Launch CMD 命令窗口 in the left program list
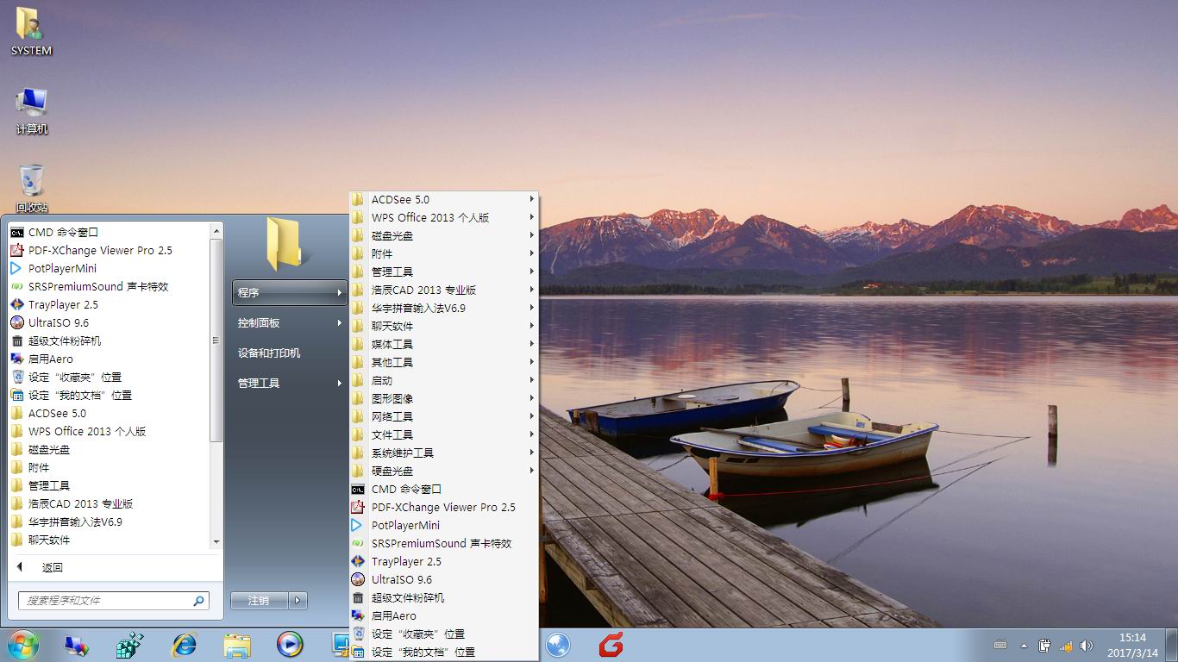Image resolution: width=1178 pixels, height=662 pixels. click(x=108, y=232)
